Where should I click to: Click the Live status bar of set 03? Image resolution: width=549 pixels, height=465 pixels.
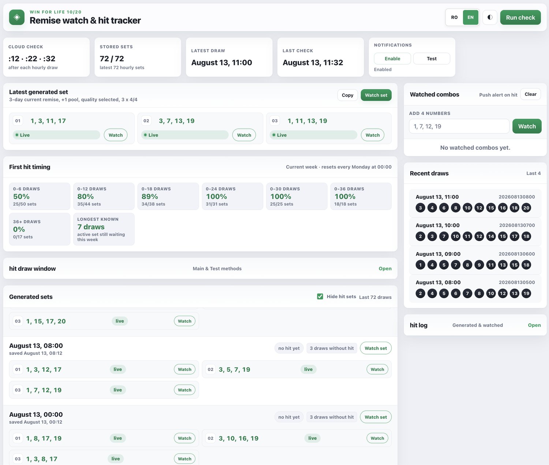313,135
